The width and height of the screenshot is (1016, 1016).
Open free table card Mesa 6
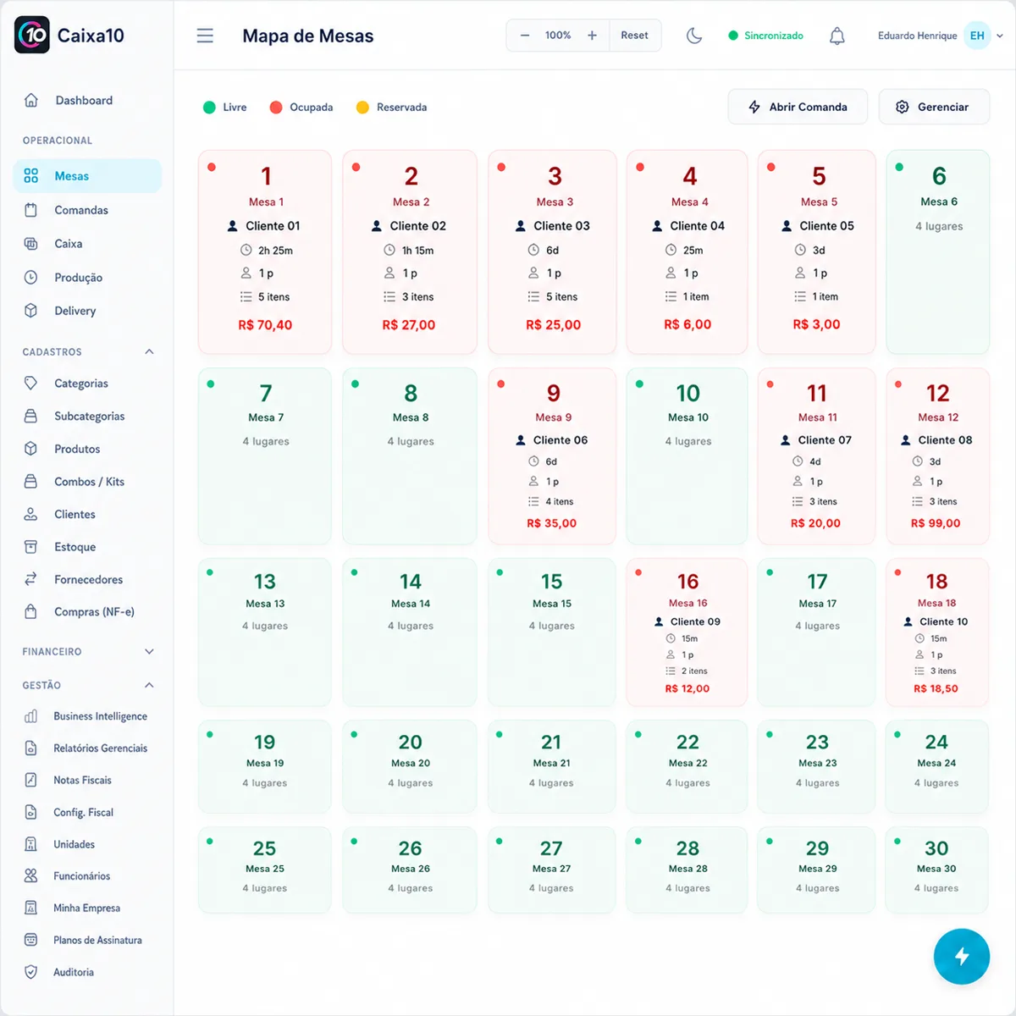click(937, 252)
